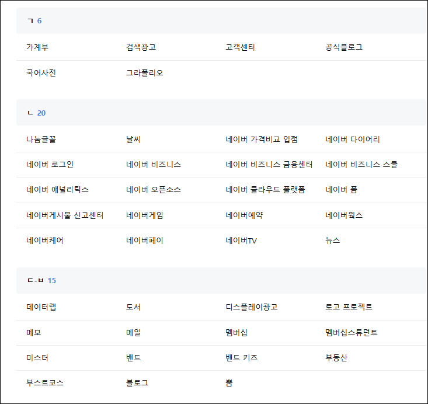Open 네이버TV link

[241, 241]
